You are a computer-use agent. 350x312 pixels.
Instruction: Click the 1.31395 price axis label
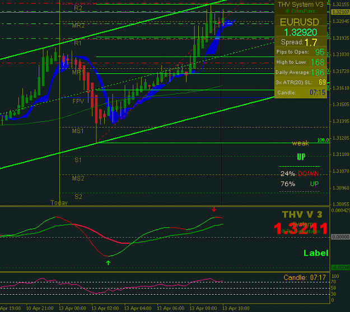pyautogui.click(x=340, y=121)
